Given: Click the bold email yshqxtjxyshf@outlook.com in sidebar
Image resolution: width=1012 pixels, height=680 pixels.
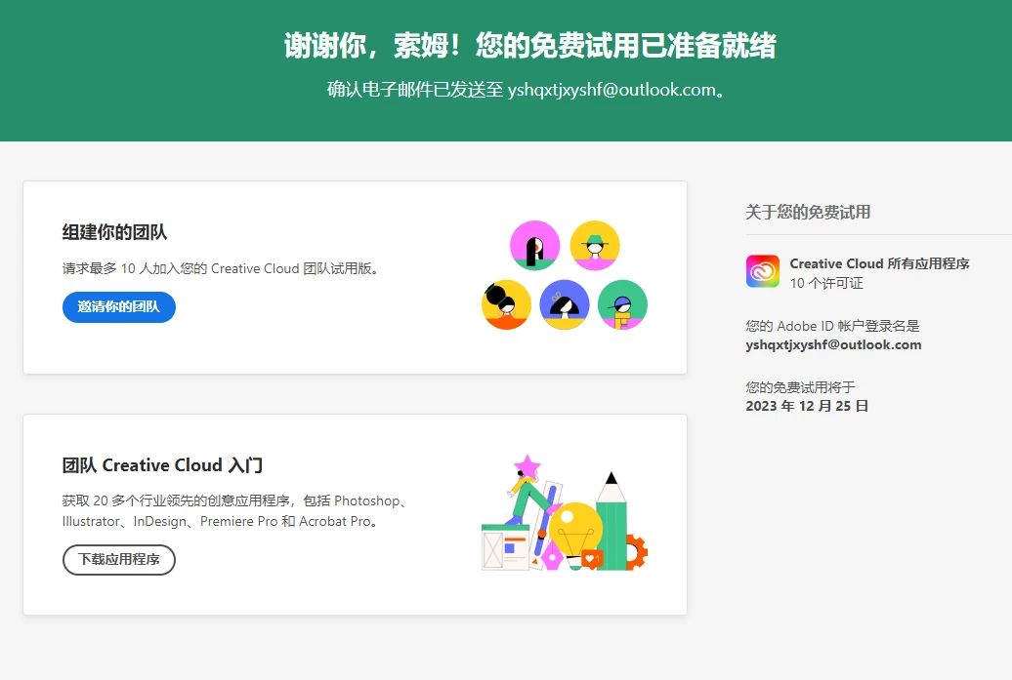Looking at the screenshot, I should point(834,344).
